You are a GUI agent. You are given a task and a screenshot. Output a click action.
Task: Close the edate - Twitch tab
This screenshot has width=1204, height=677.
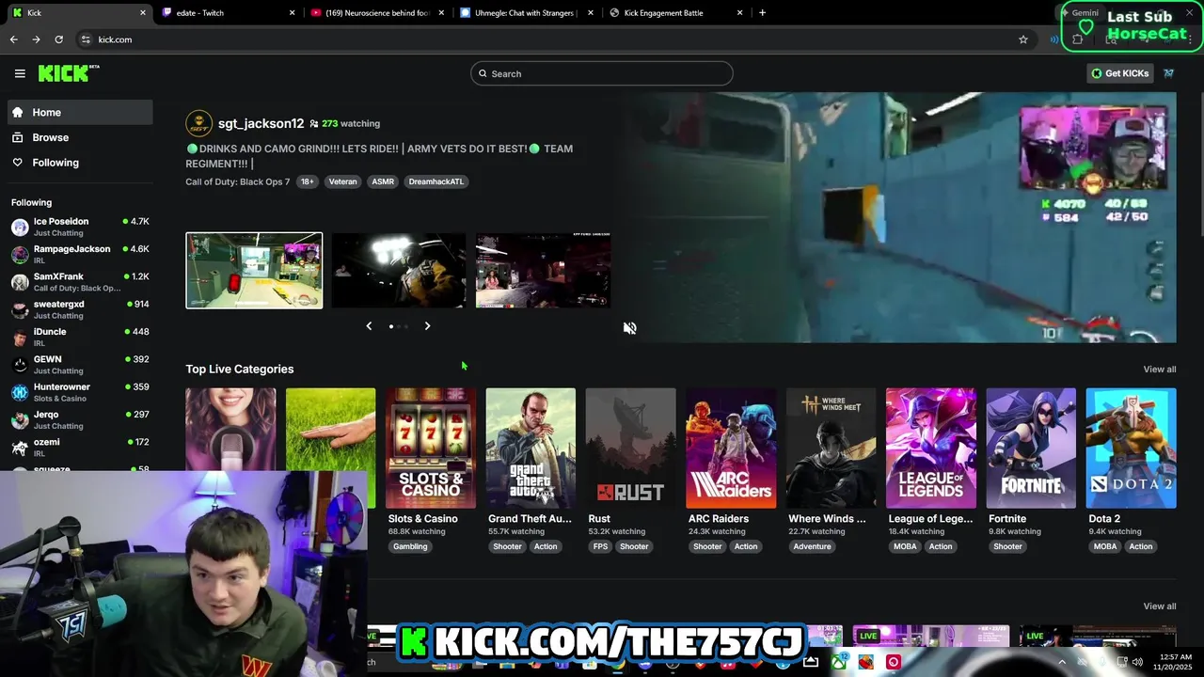[292, 13]
